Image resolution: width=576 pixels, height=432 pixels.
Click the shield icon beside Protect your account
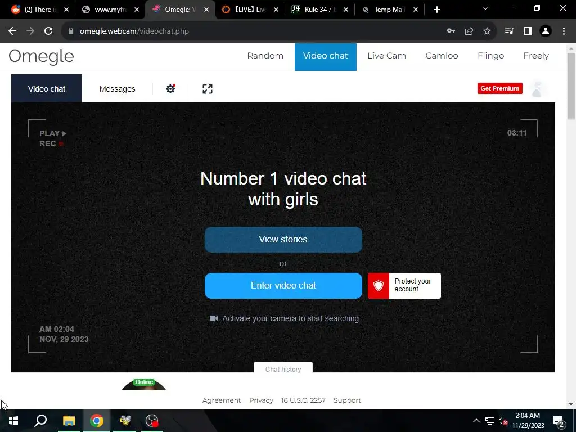[x=379, y=285]
